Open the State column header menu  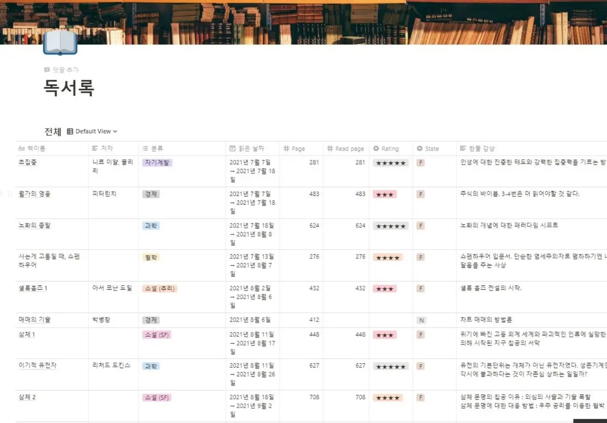(x=434, y=149)
